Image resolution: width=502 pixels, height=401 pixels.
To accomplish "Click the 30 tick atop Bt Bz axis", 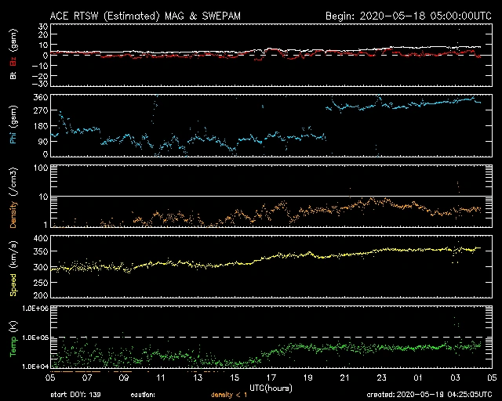I will [42, 26].
